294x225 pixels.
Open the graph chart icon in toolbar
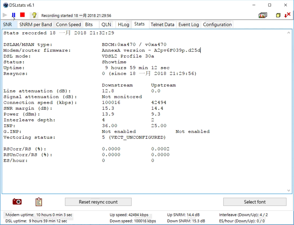(263, 15)
